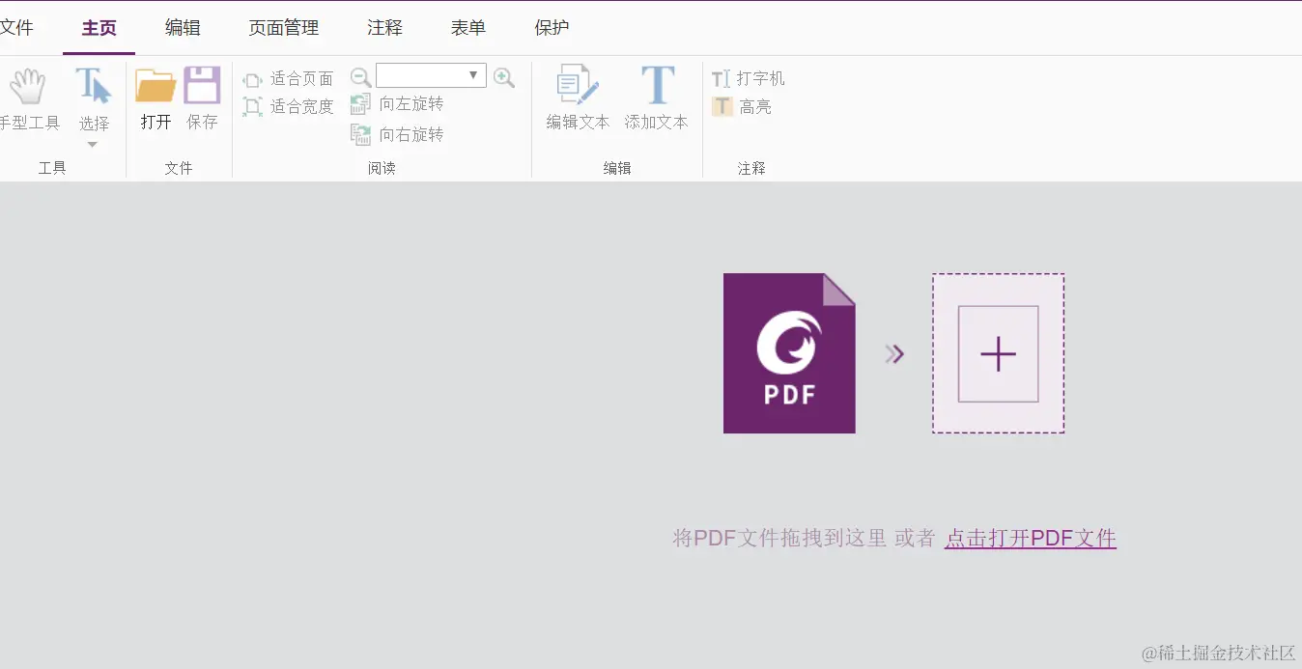1302x669 pixels.
Task: Open the 文件 menu tab
Action: (x=16, y=28)
